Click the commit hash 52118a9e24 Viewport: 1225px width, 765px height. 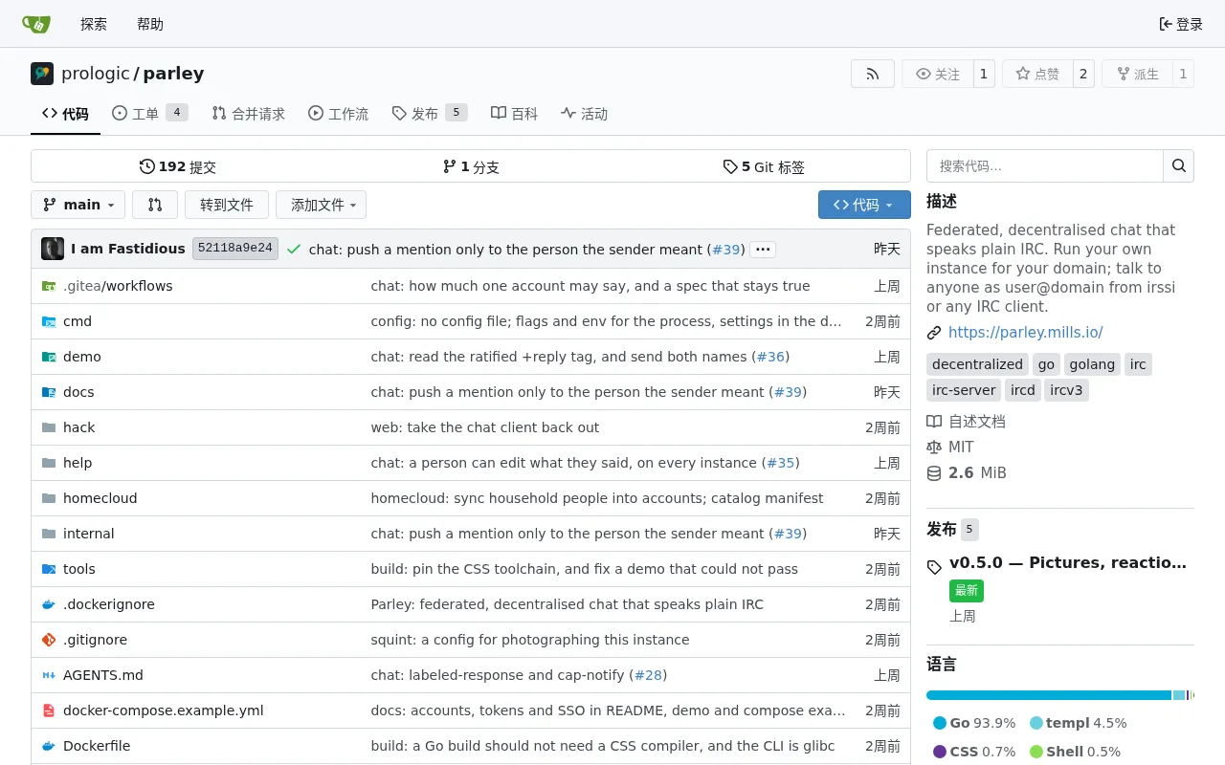(x=235, y=249)
